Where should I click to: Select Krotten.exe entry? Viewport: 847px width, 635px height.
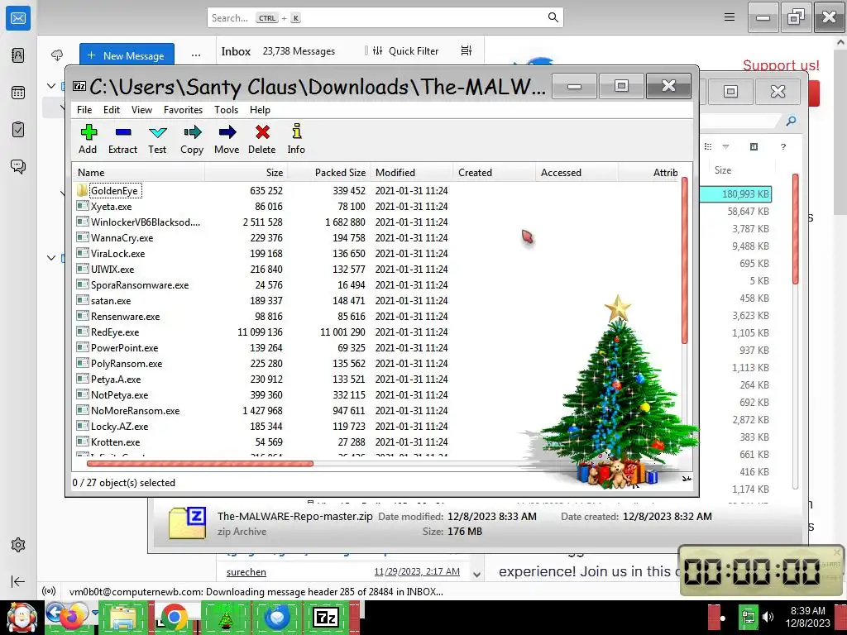pos(116,442)
